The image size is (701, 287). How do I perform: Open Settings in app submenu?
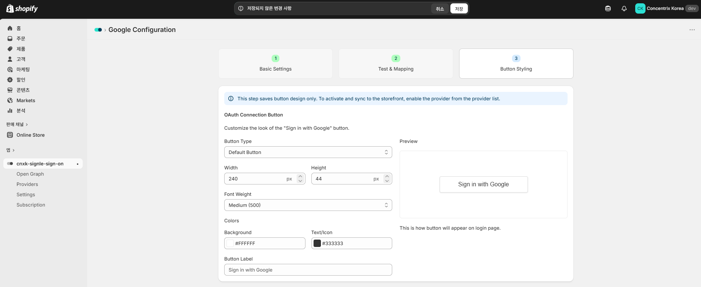coord(26,195)
